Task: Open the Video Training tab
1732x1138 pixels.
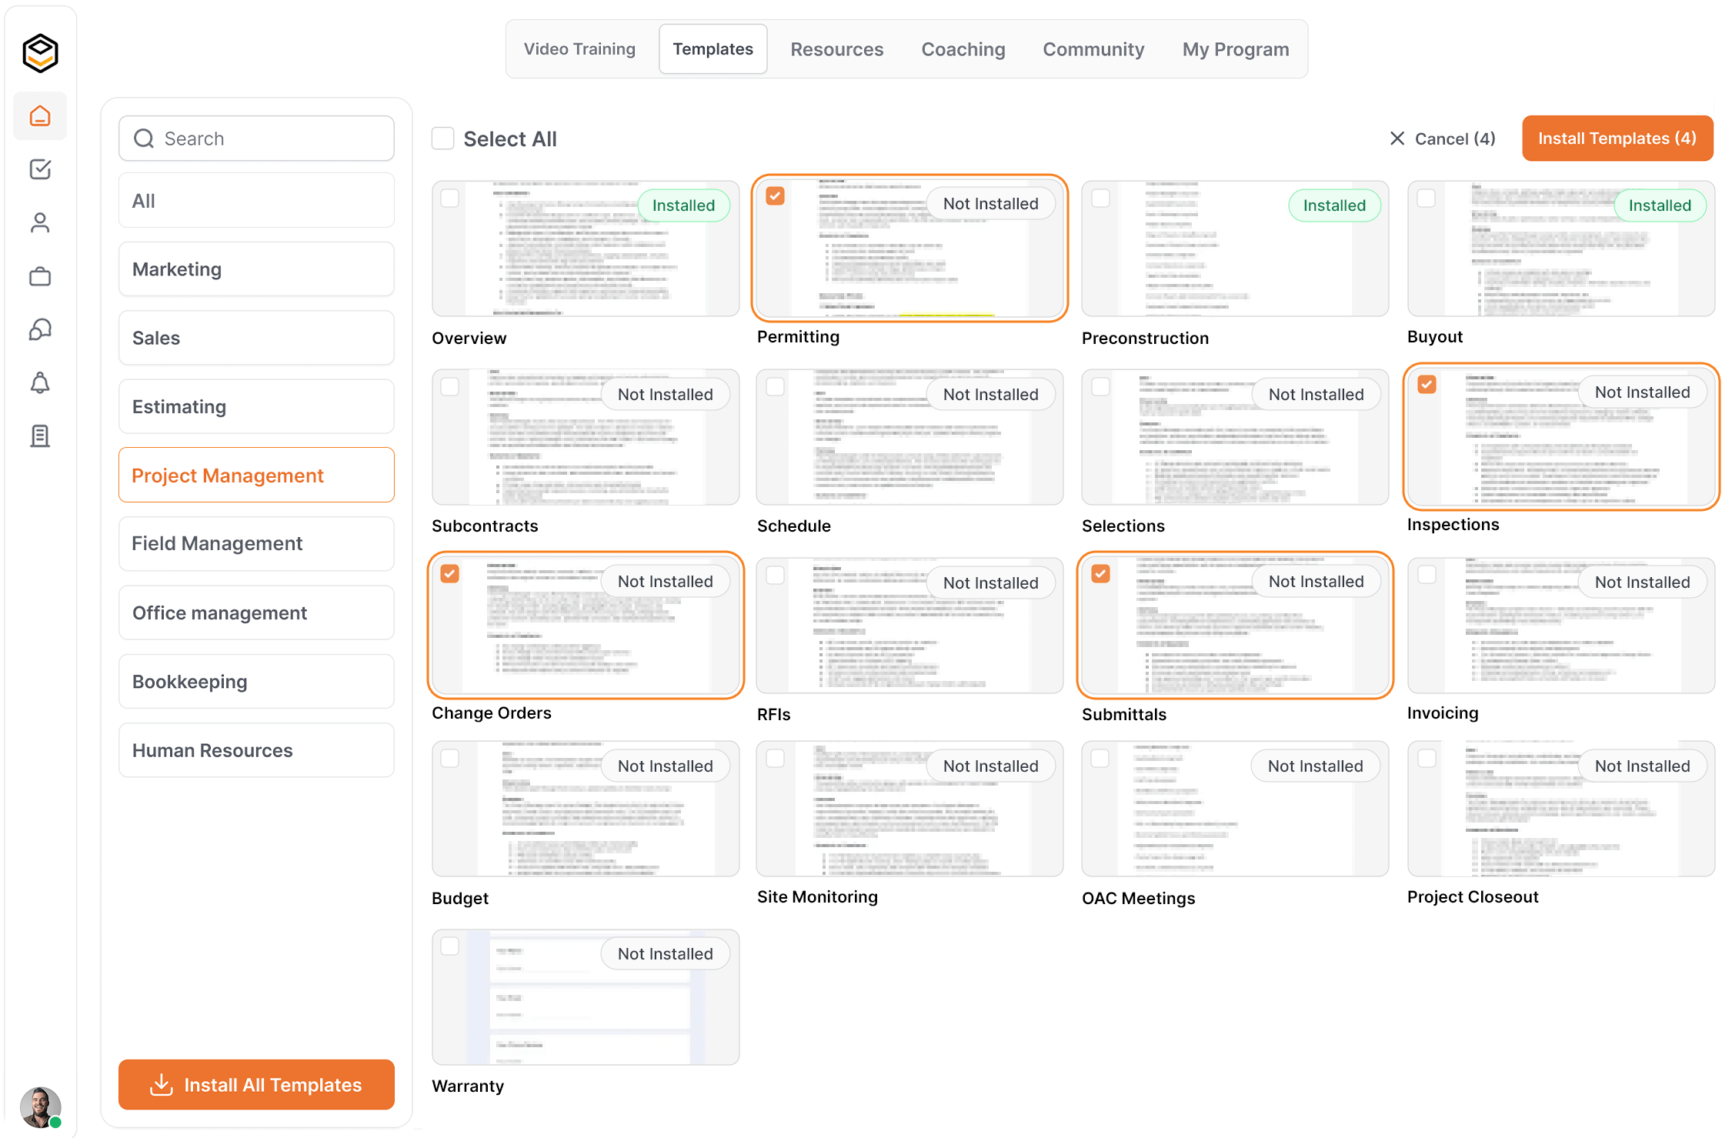Action: [x=579, y=49]
